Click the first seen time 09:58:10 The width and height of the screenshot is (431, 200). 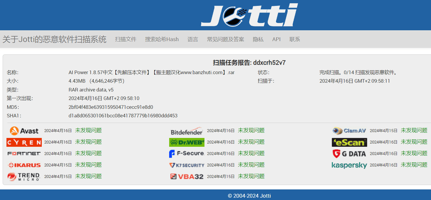pos(104,98)
